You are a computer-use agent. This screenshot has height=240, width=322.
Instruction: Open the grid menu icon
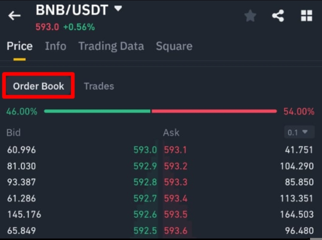coord(306,16)
